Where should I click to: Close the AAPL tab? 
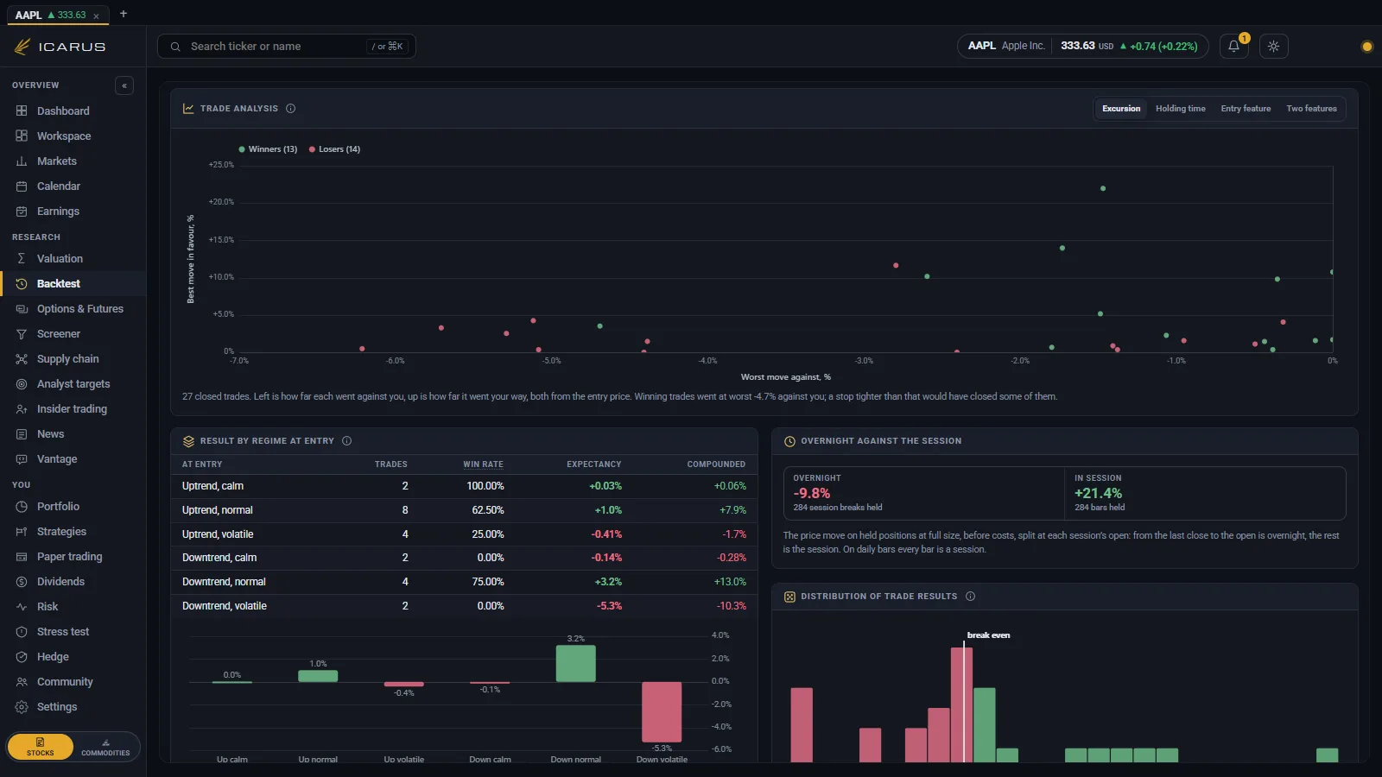(96, 16)
